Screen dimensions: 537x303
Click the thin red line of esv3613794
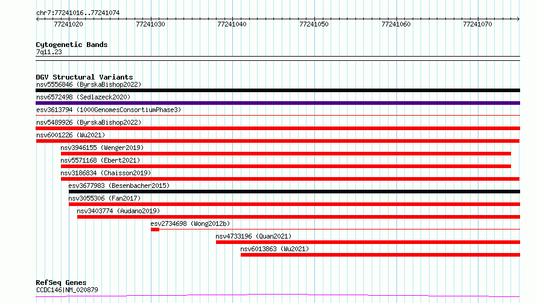[x=278, y=116]
